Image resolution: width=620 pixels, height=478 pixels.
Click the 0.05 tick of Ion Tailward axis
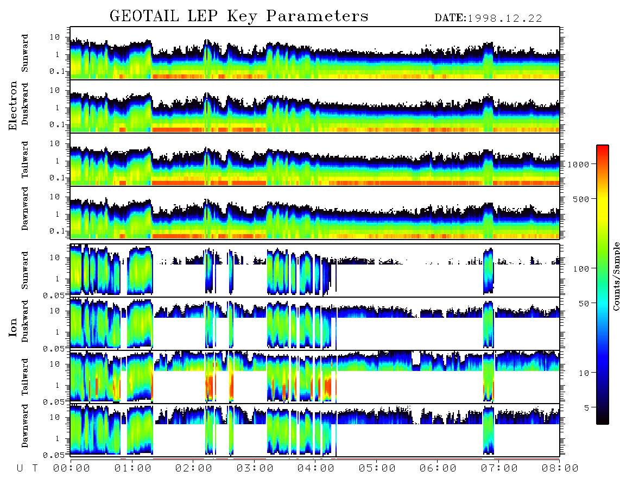[x=53, y=402]
